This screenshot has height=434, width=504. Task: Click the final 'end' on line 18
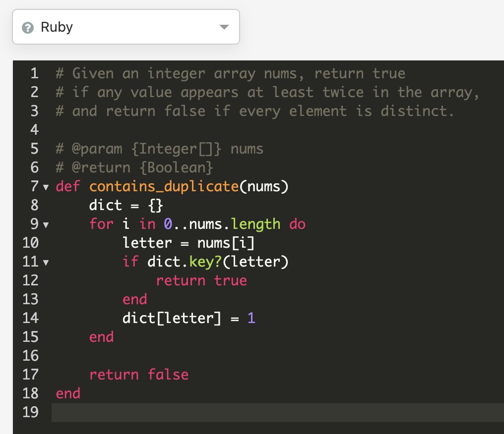pyautogui.click(x=68, y=393)
